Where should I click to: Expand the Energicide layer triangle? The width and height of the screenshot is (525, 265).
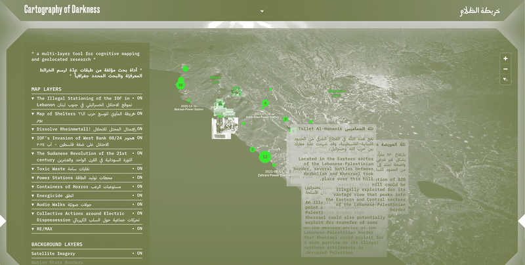click(33, 195)
